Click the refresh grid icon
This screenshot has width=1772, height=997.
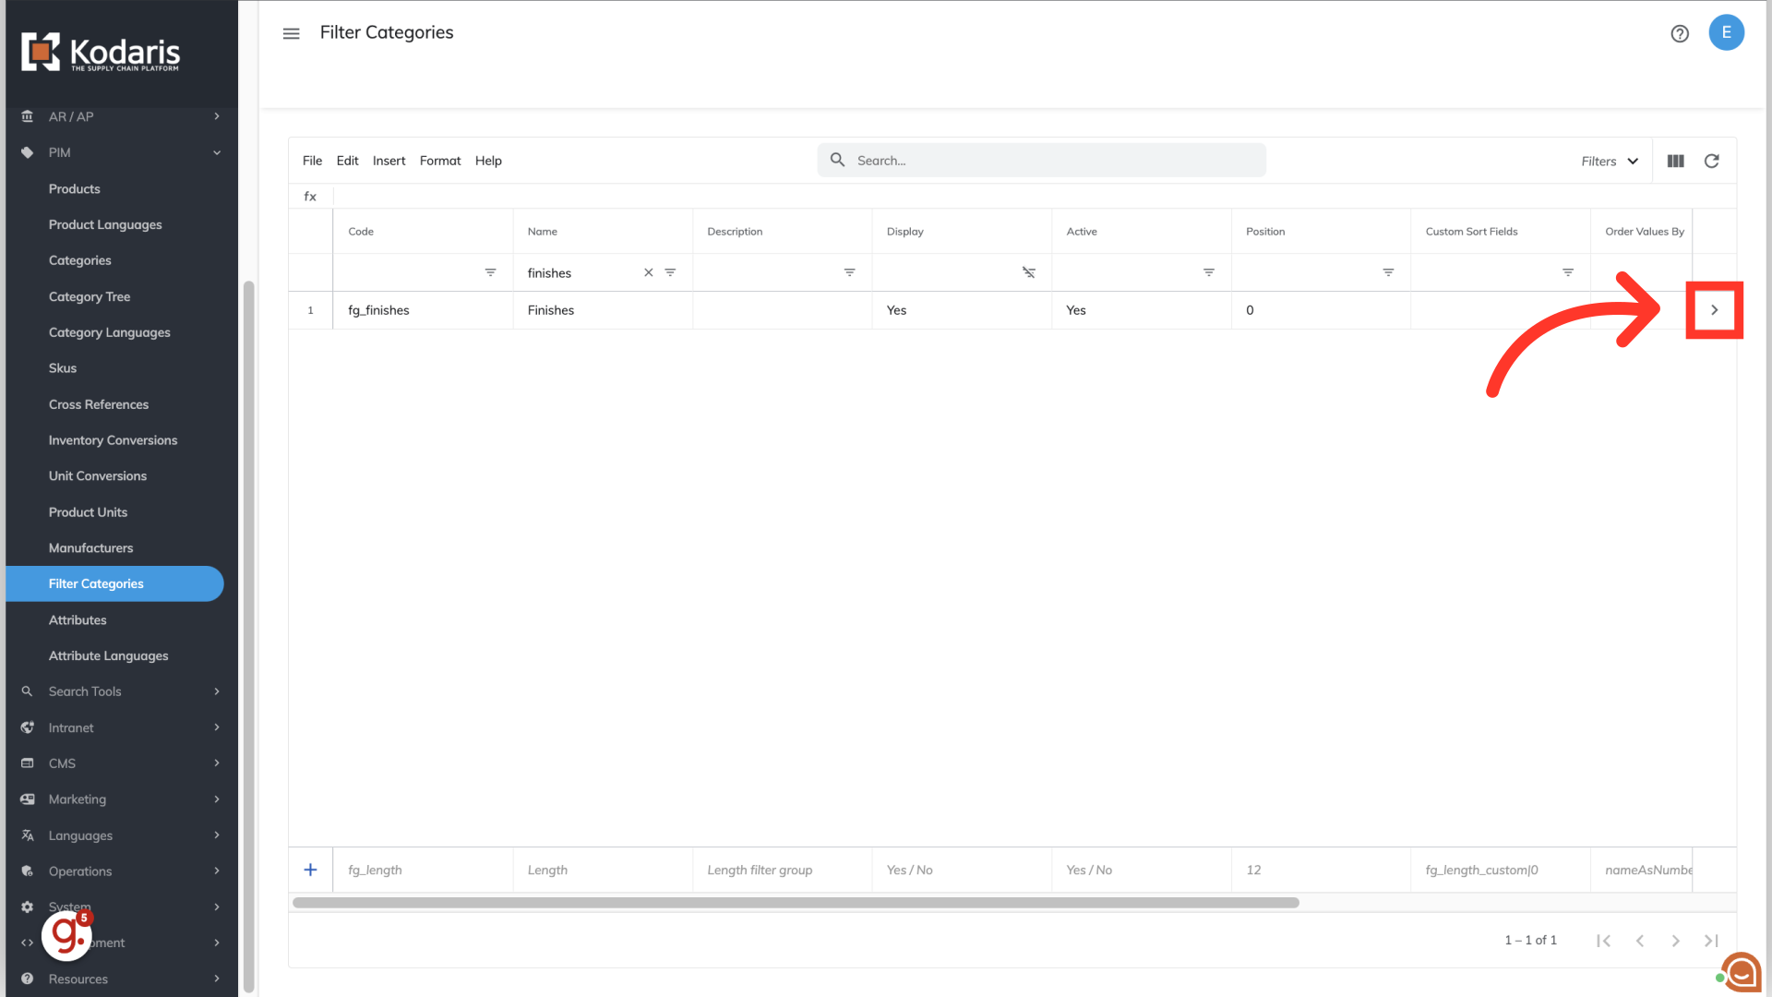point(1711,161)
